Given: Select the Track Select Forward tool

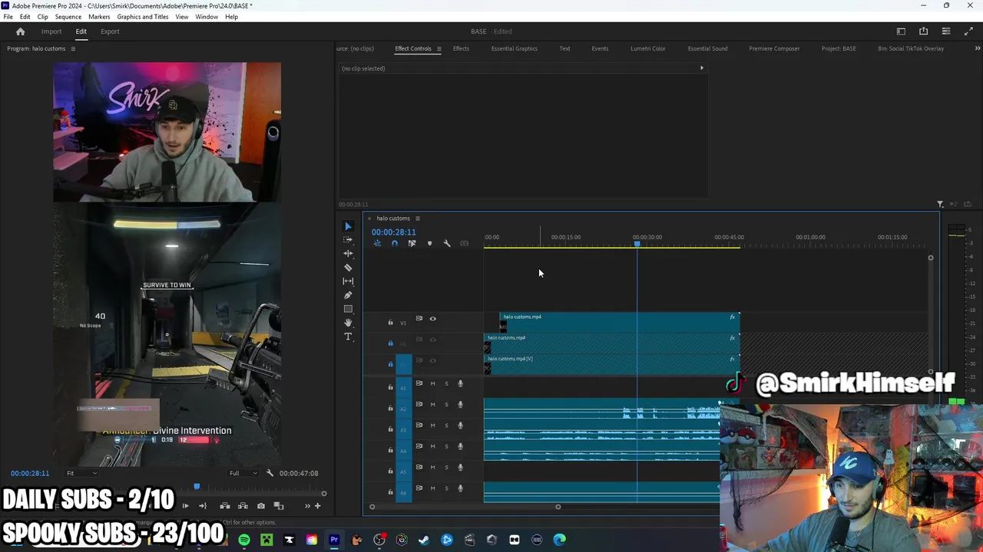Looking at the screenshot, I should click(x=348, y=240).
